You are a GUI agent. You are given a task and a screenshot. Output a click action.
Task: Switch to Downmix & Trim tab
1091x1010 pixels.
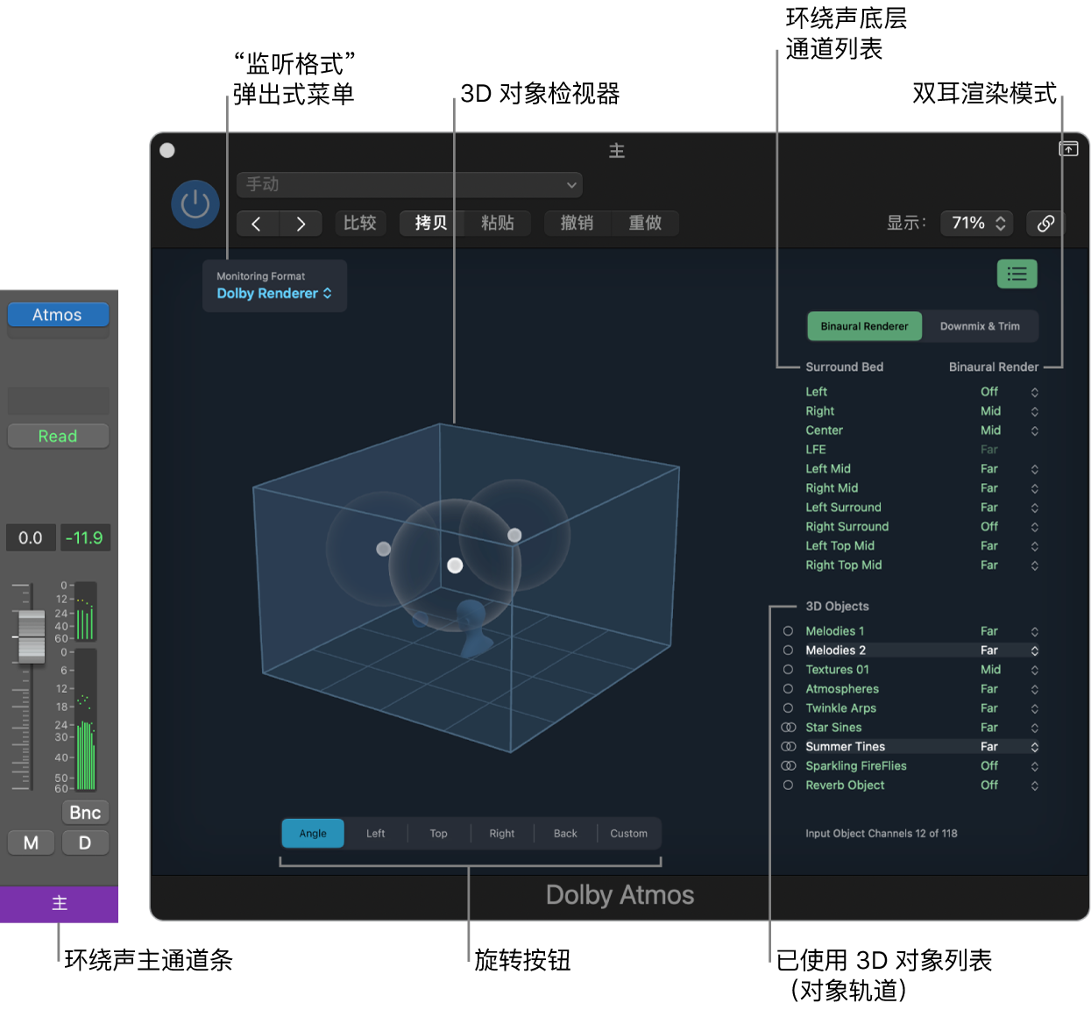coord(980,326)
